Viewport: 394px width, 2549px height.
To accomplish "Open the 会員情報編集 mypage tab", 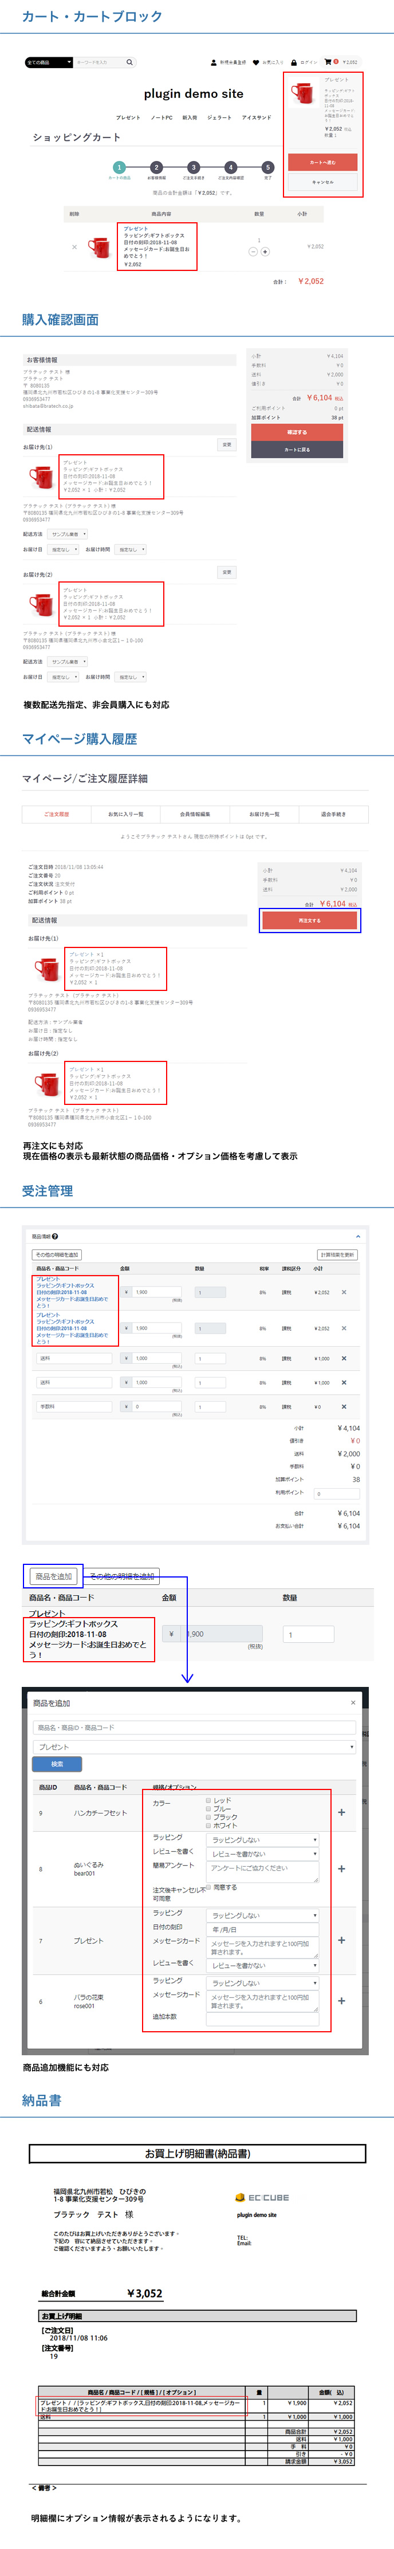I will click(195, 815).
